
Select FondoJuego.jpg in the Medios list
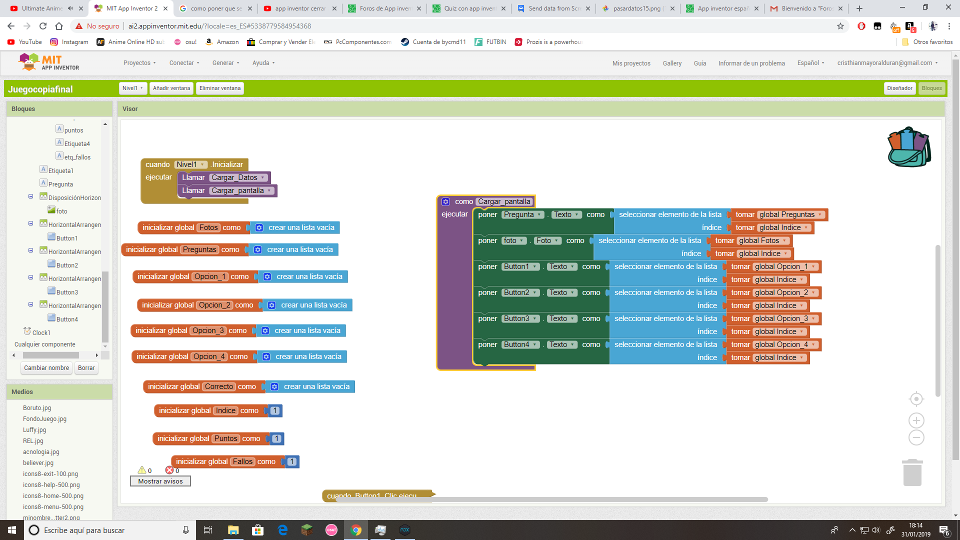coord(44,418)
